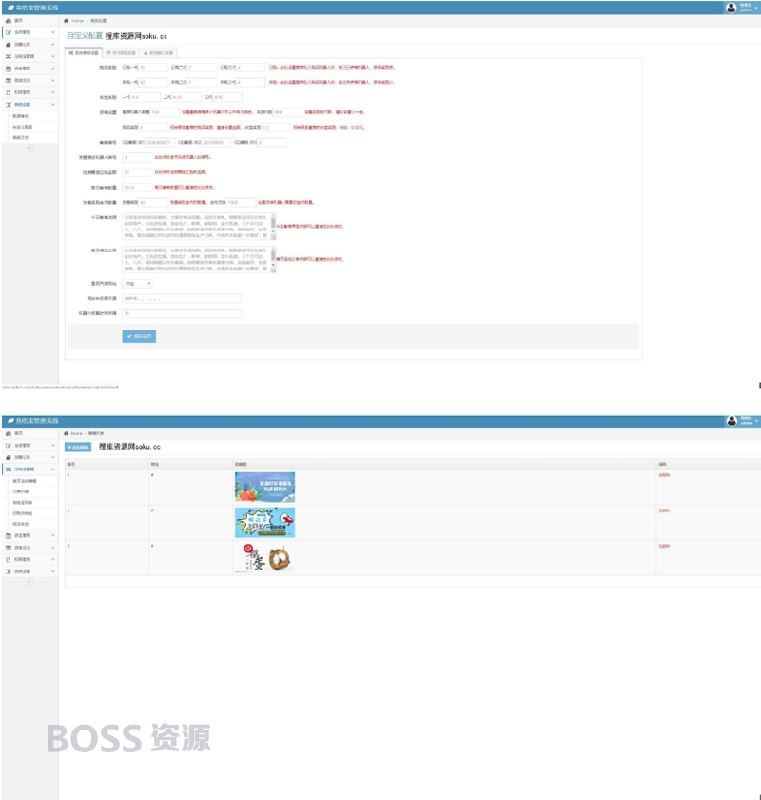Click table-grid menu icon in banner list sidebar
The height and width of the screenshot is (800, 761).
pyautogui.click(x=9, y=548)
